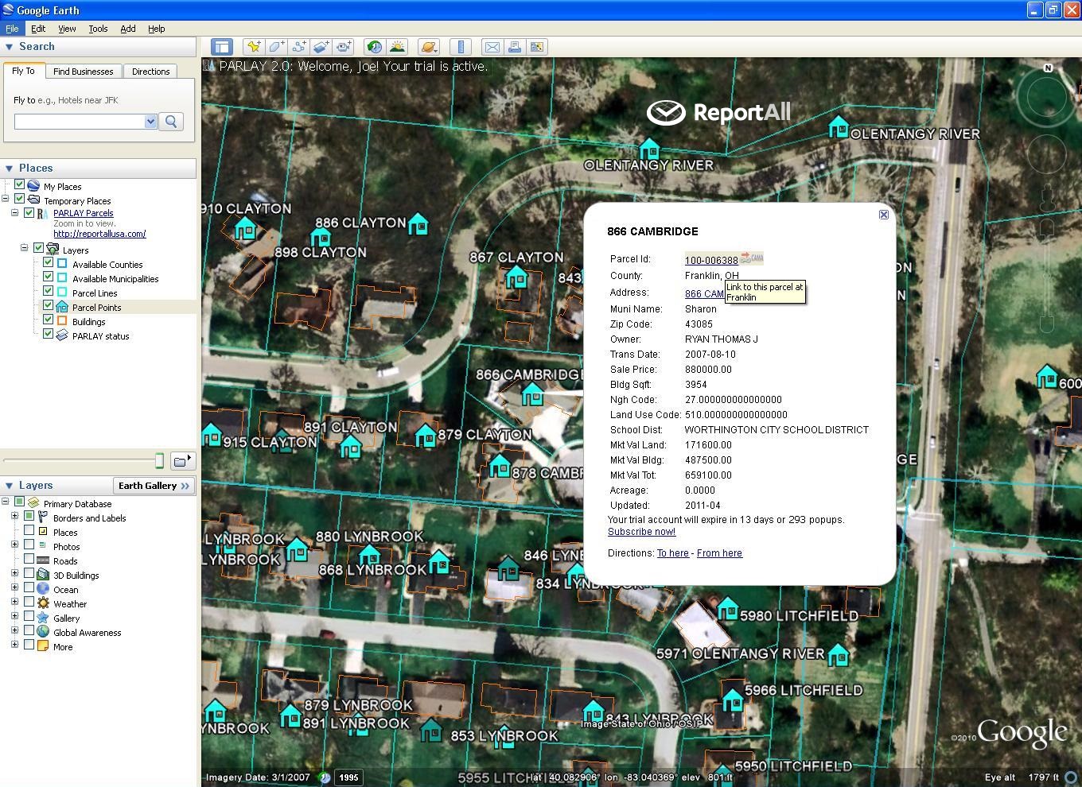Viewport: 1082px width, 787px height.
Task: Click the Email toolbar icon
Action: click(x=492, y=47)
